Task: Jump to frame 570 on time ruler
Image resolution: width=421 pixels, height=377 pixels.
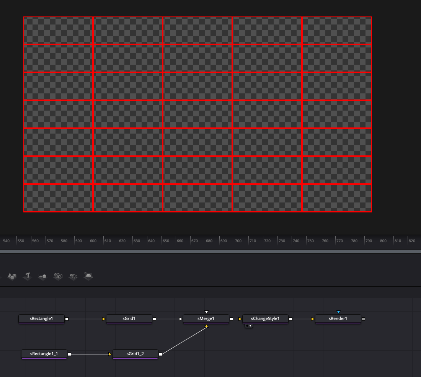Action: click(50, 241)
